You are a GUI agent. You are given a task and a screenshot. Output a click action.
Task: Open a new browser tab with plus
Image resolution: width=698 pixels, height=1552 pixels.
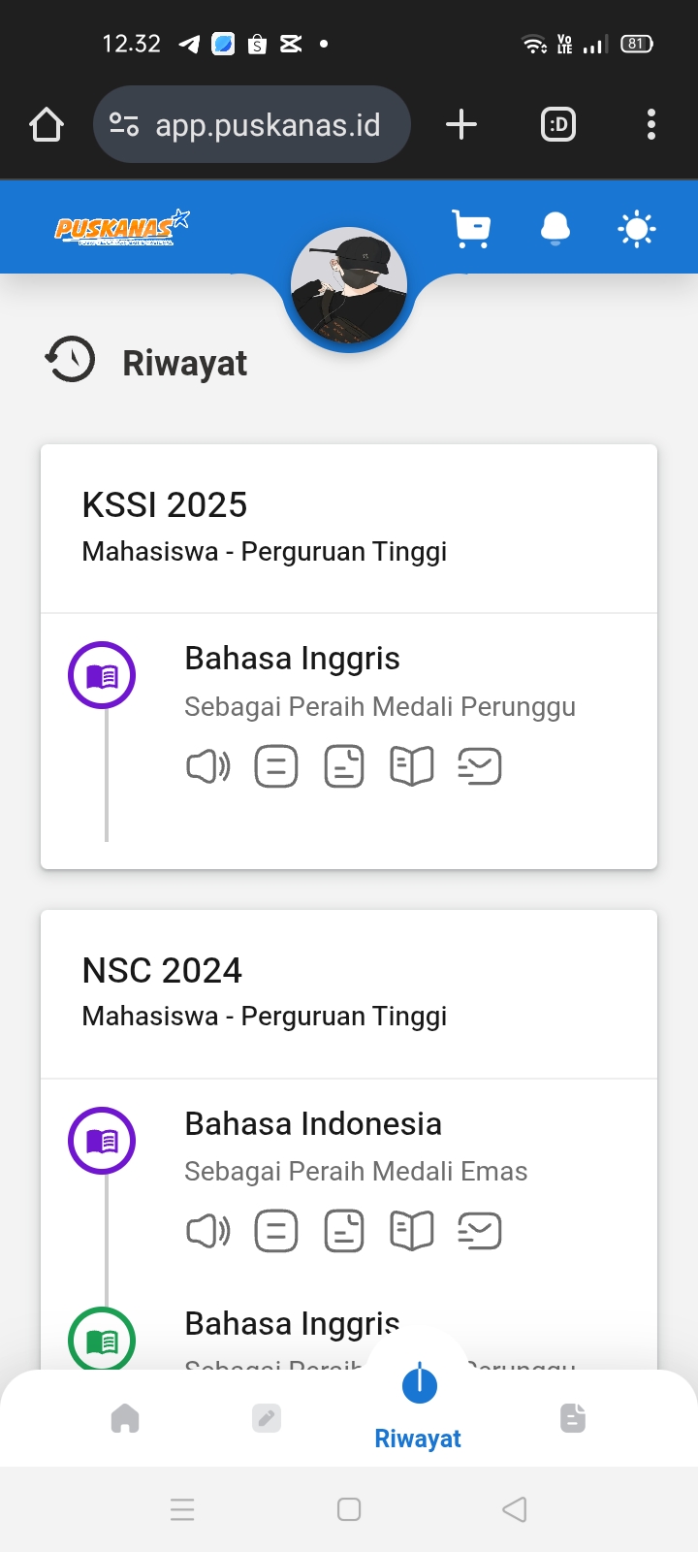(461, 124)
